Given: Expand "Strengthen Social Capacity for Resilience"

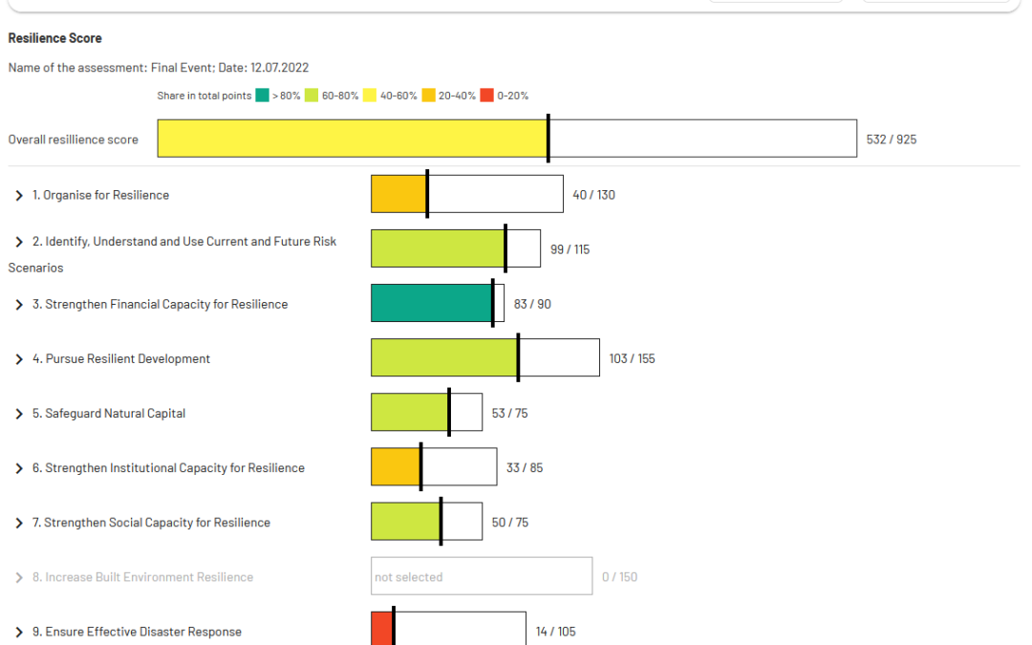Looking at the screenshot, I should coord(17,522).
